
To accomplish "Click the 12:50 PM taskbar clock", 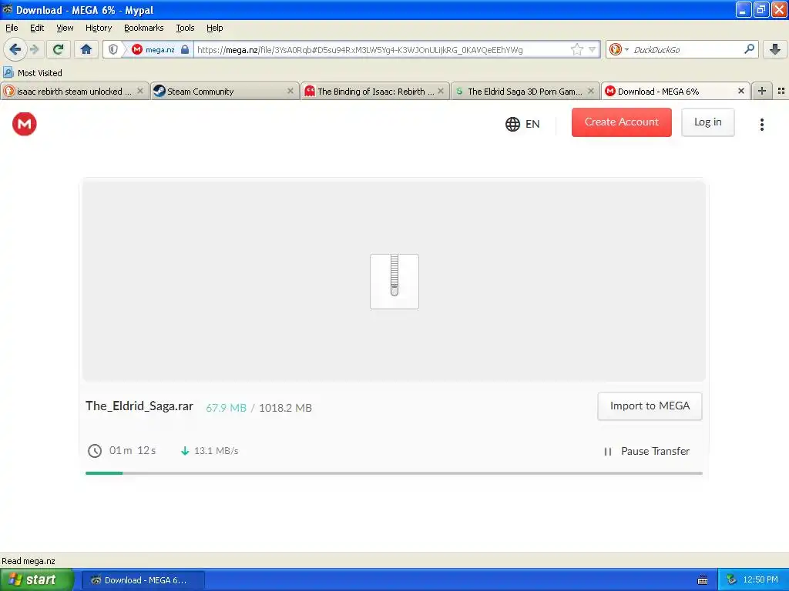I will point(760,580).
